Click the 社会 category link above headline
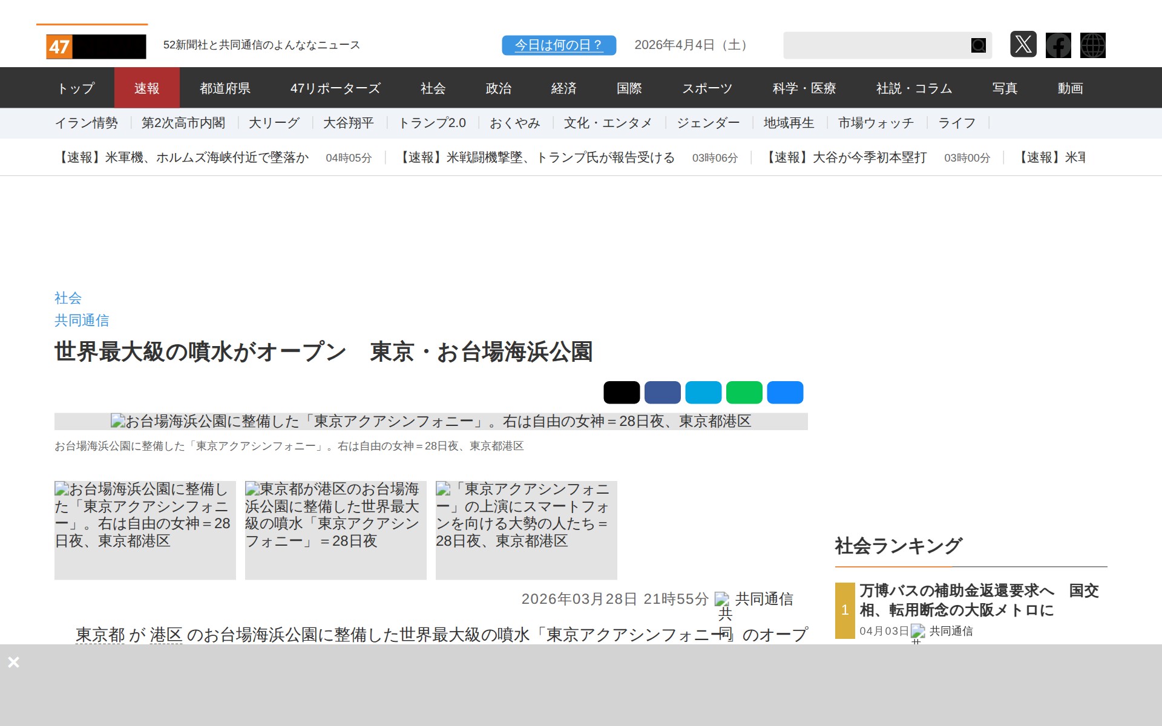Screen dimensions: 1162x726 68,298
